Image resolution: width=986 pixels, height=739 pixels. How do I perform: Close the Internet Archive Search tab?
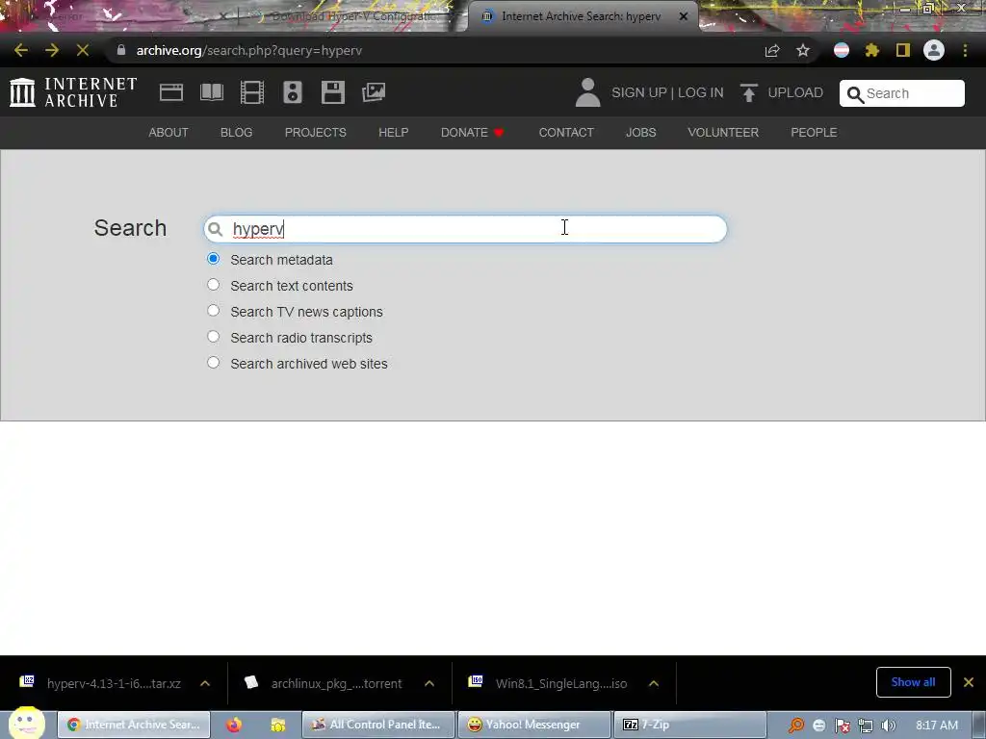click(684, 16)
